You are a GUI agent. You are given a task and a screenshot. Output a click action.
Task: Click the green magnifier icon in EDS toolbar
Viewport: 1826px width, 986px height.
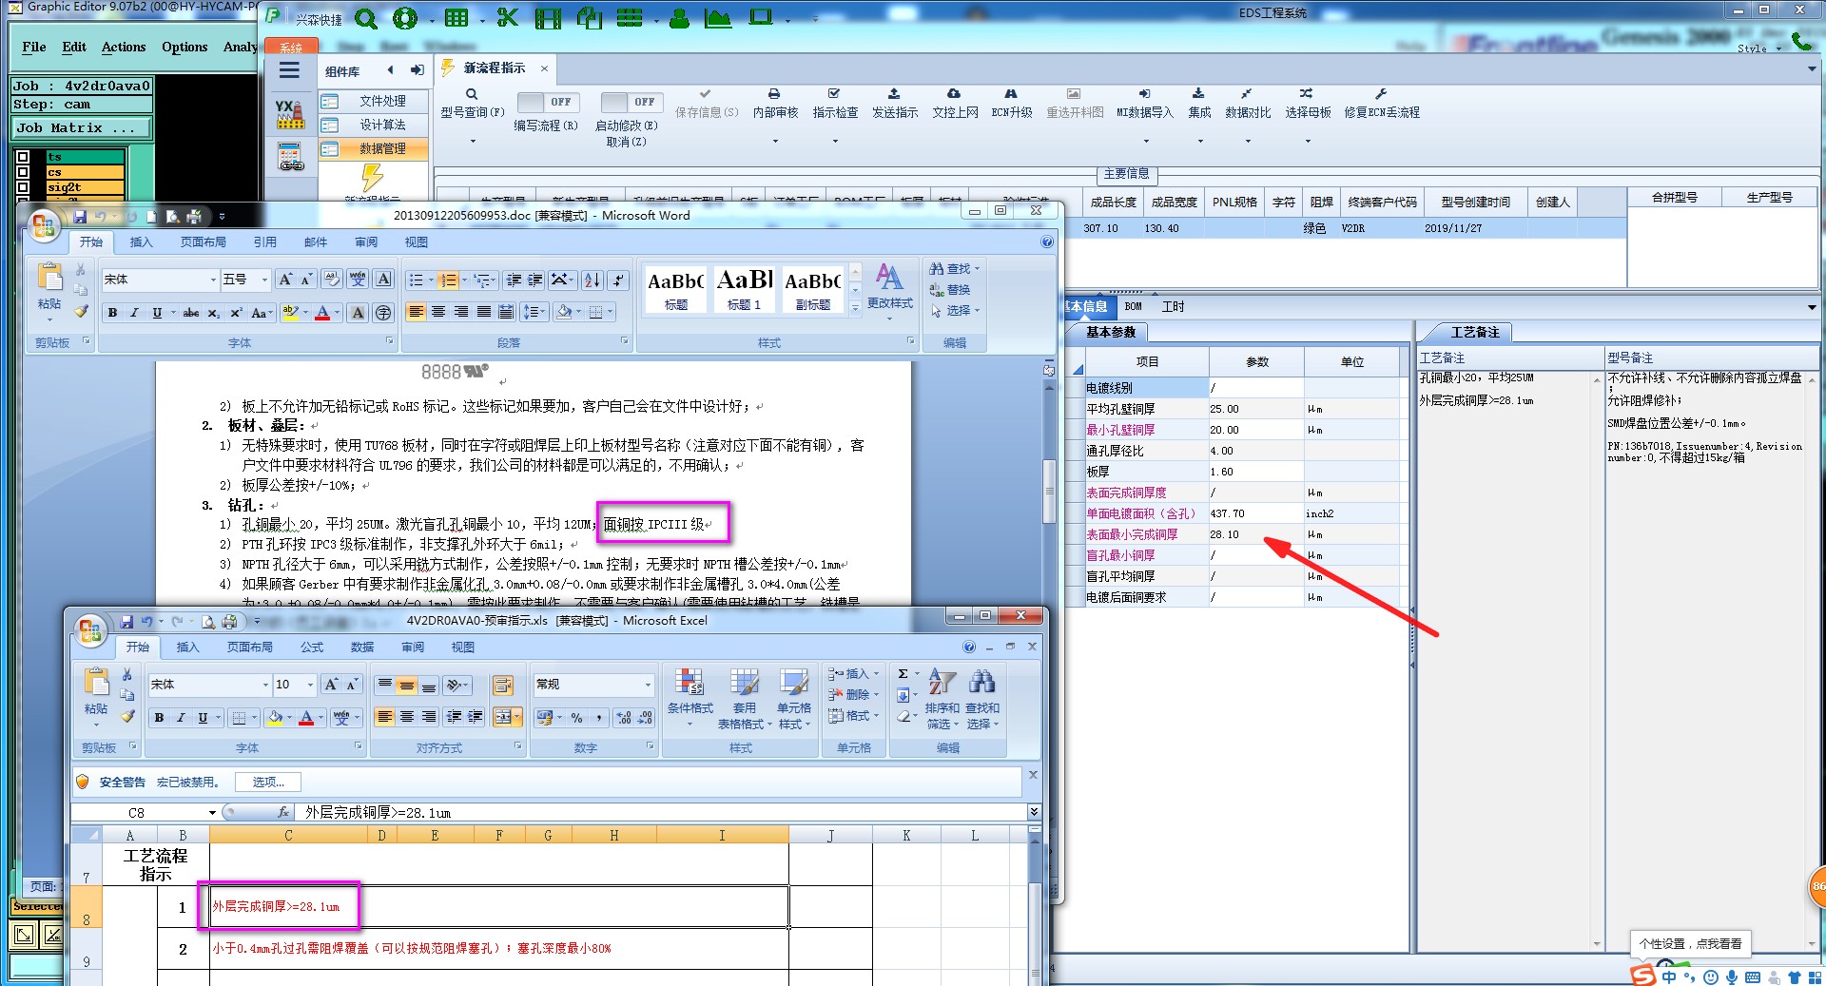[366, 18]
